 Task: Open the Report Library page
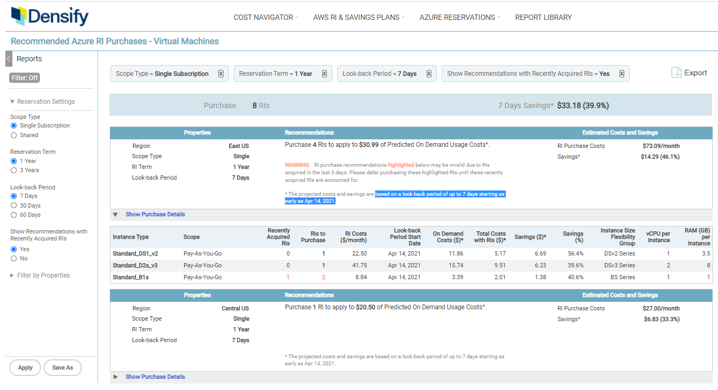click(543, 17)
